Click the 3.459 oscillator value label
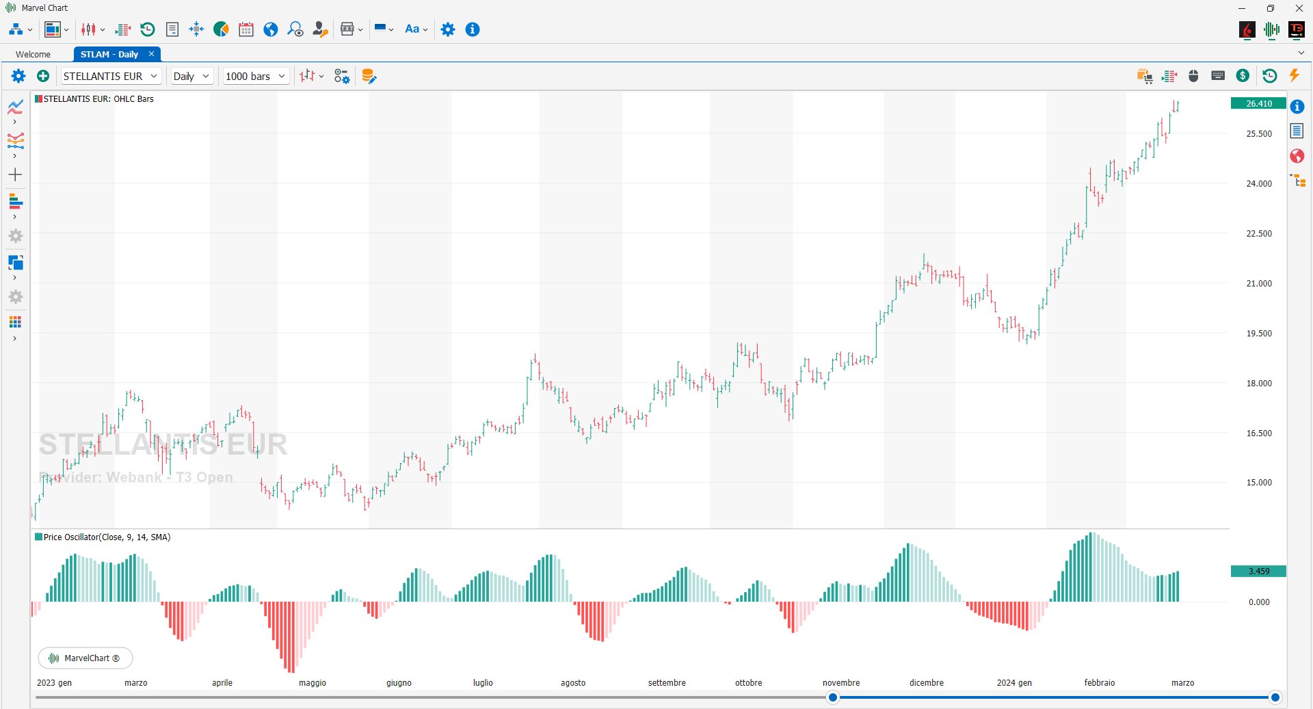1313x709 pixels. pyautogui.click(x=1258, y=572)
